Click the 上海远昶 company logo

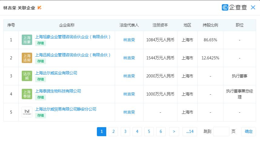point(27,58)
